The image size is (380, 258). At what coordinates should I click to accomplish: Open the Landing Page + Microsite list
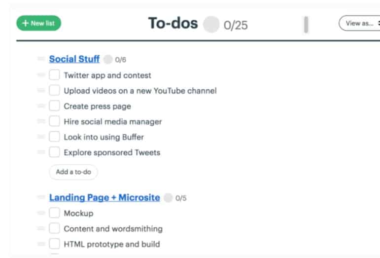point(104,197)
